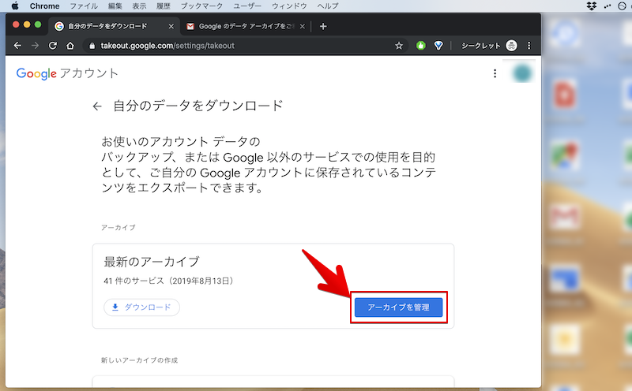Click the address bar showing takeout.google.com

[237, 46]
